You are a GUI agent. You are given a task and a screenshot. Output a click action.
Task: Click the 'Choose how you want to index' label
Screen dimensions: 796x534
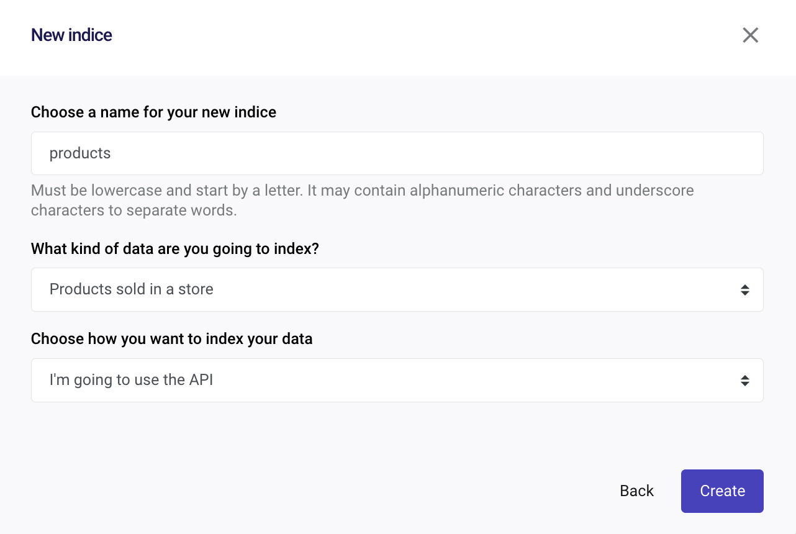(x=171, y=339)
